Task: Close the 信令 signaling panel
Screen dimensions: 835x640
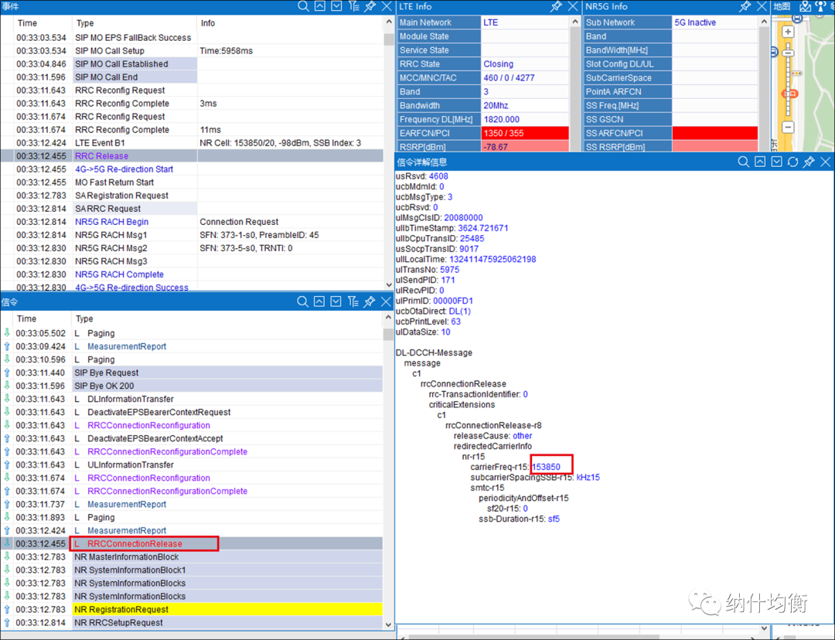Action: pyautogui.click(x=386, y=302)
